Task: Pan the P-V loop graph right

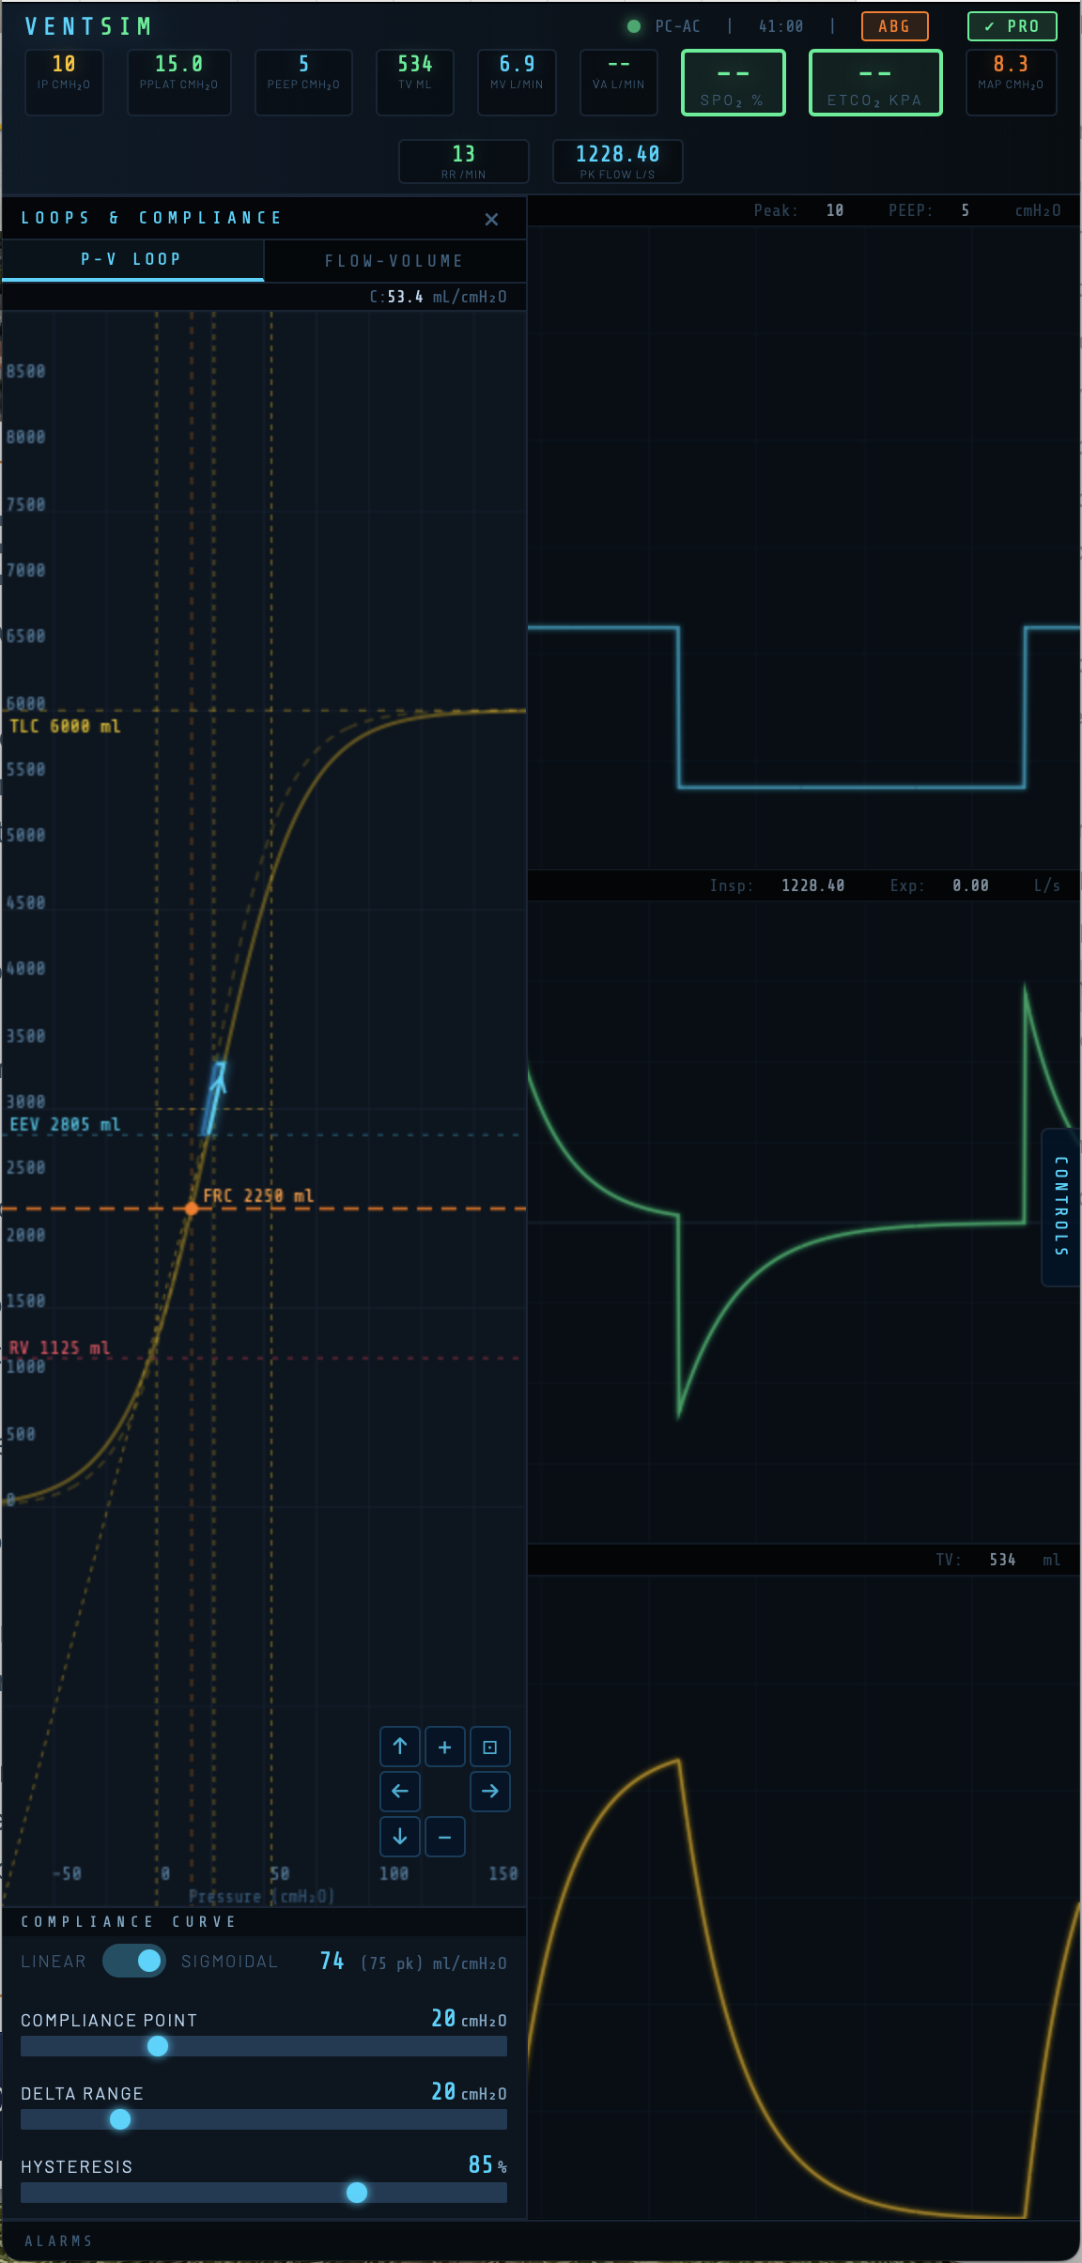Action: click(x=489, y=1792)
